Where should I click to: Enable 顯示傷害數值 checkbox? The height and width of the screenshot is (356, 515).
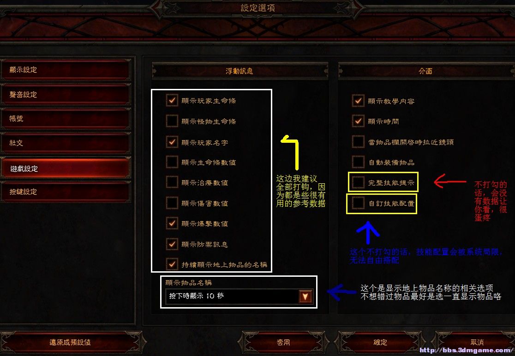coord(172,203)
